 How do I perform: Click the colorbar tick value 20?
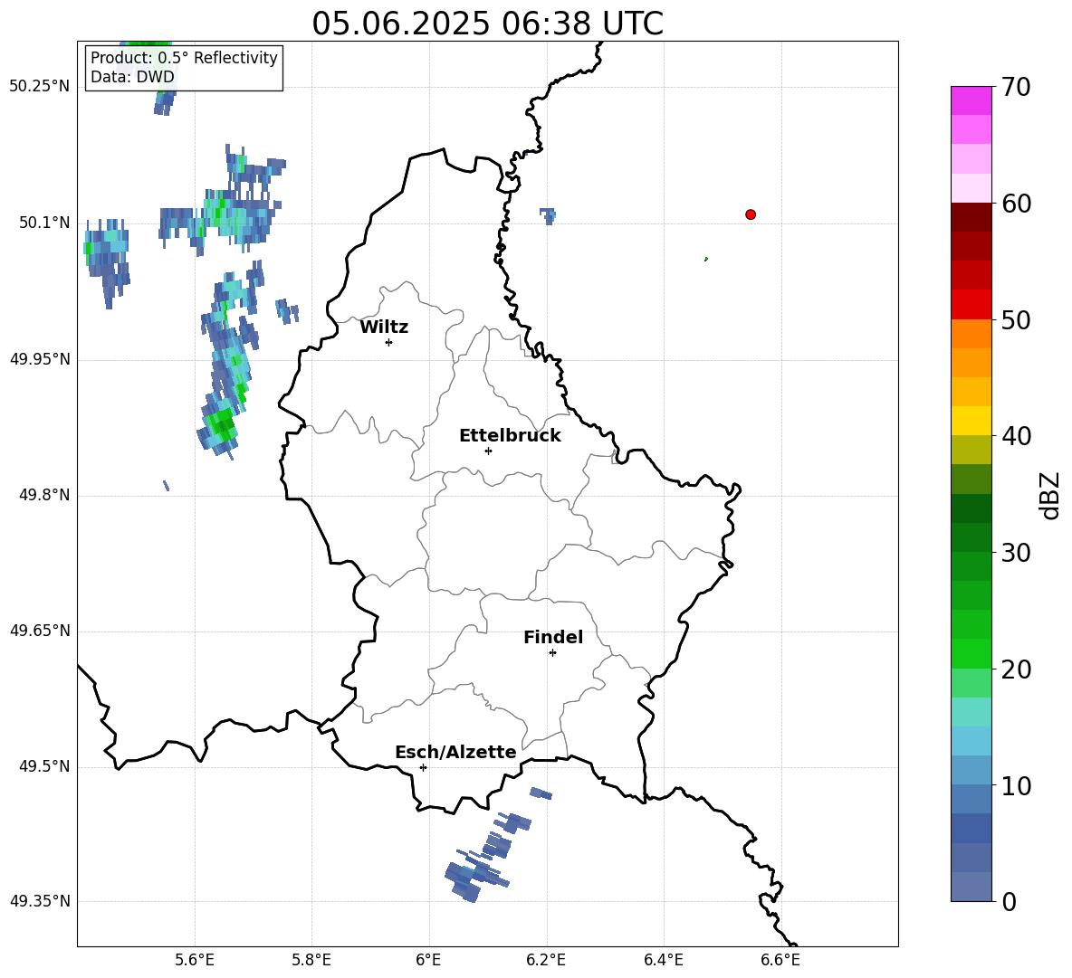click(x=1016, y=669)
